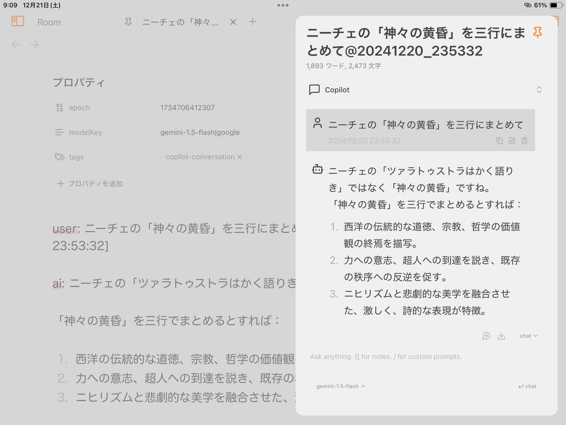Click the pin icon beside the tab
This screenshot has height=425, width=566.
128,22
